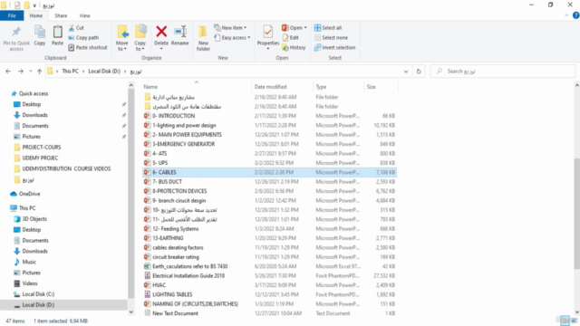Viewport: 580px width, 326px height.
Task: Go forward with navigation arrow
Action: click(x=21, y=72)
